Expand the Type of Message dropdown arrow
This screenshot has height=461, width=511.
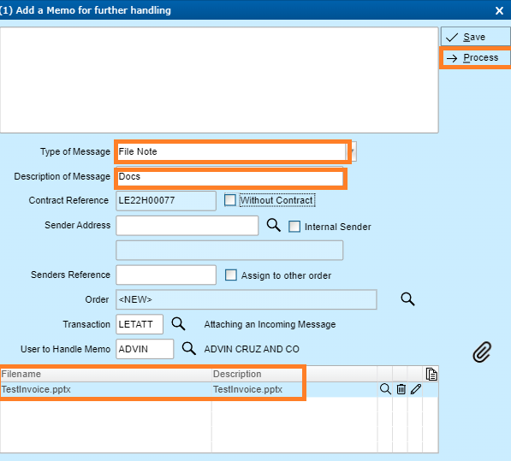click(353, 151)
